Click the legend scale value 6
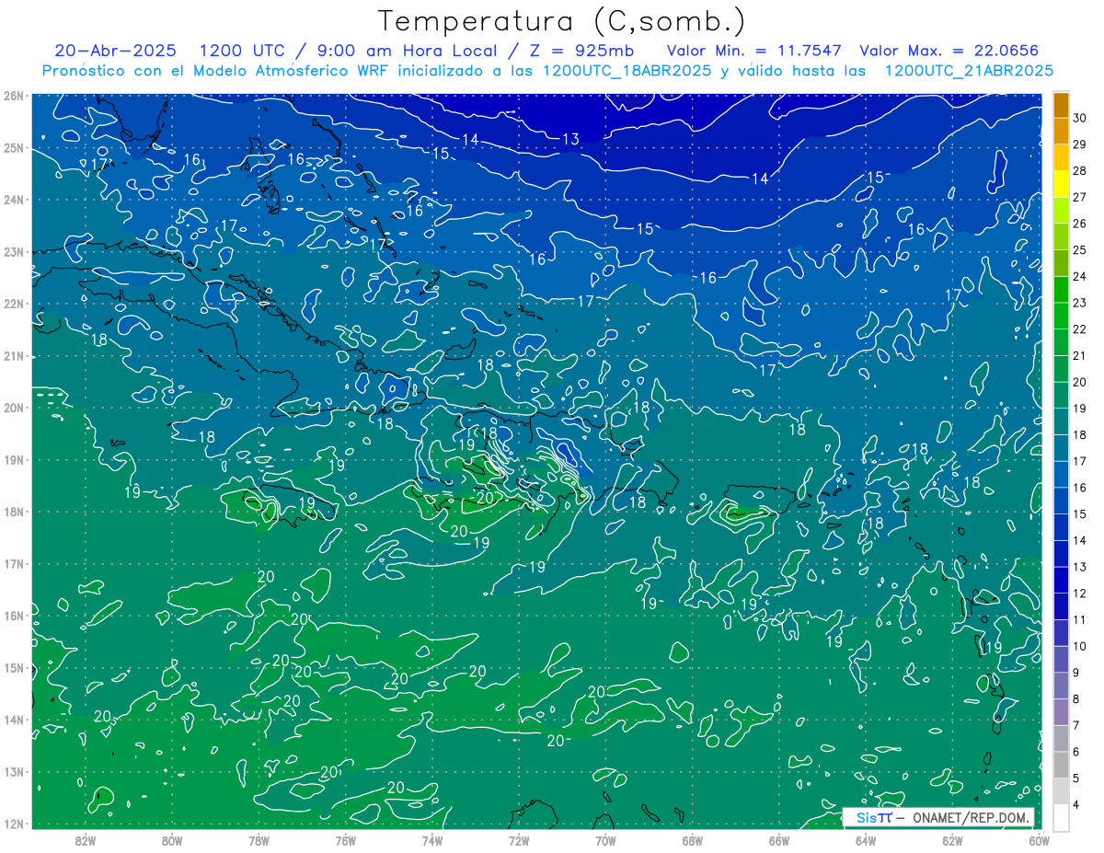The image size is (1104, 853). point(1076,753)
